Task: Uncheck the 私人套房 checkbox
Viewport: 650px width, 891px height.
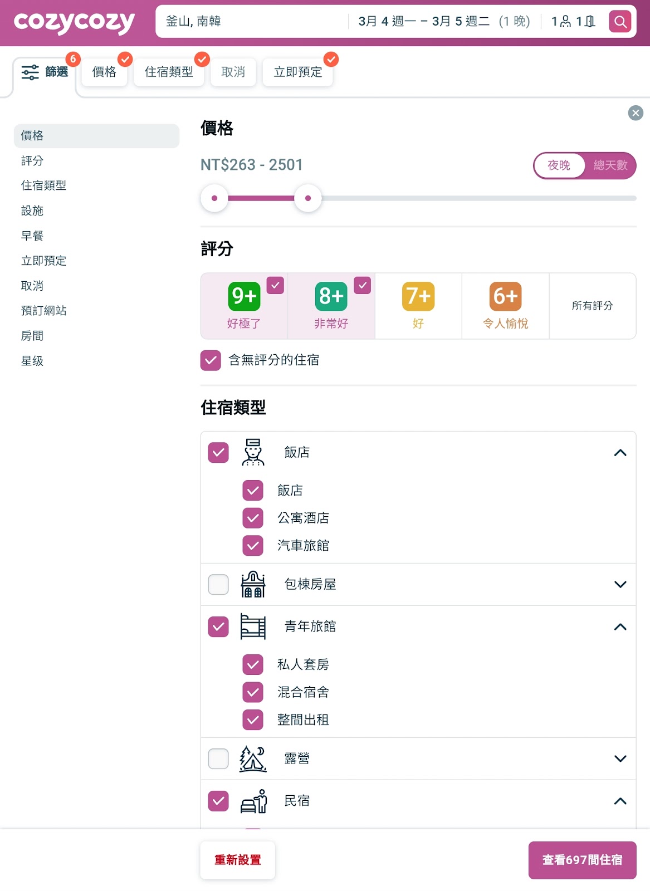Action: click(253, 664)
